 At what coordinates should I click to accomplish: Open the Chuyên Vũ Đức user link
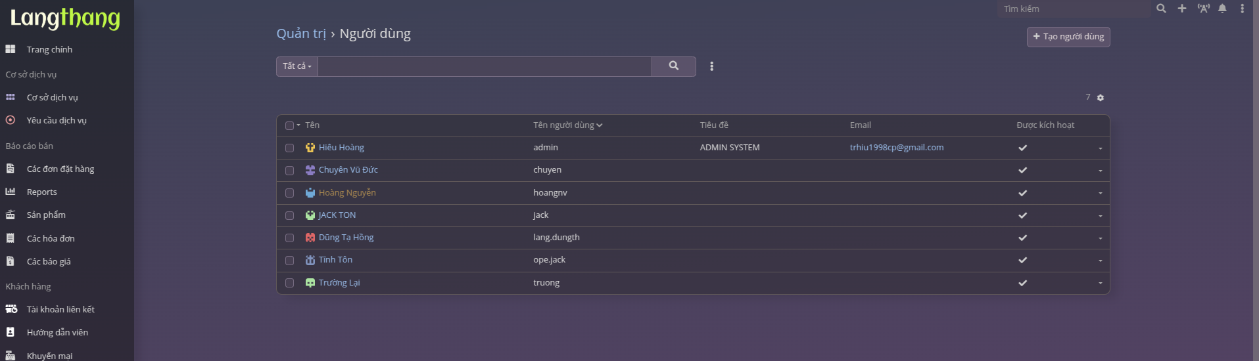click(348, 170)
